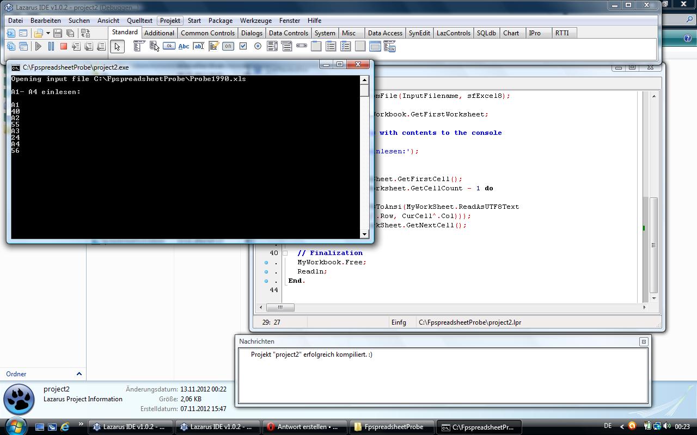
Task: Open the Windows Start button
Action: tap(16, 426)
